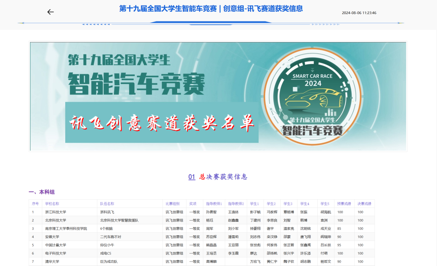This screenshot has height=266, width=437.
Task: Select the 南京理工大学泰州科技学院 row
Action: 66,228
